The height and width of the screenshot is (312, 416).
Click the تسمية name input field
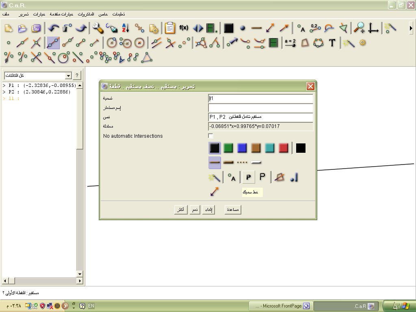click(261, 98)
